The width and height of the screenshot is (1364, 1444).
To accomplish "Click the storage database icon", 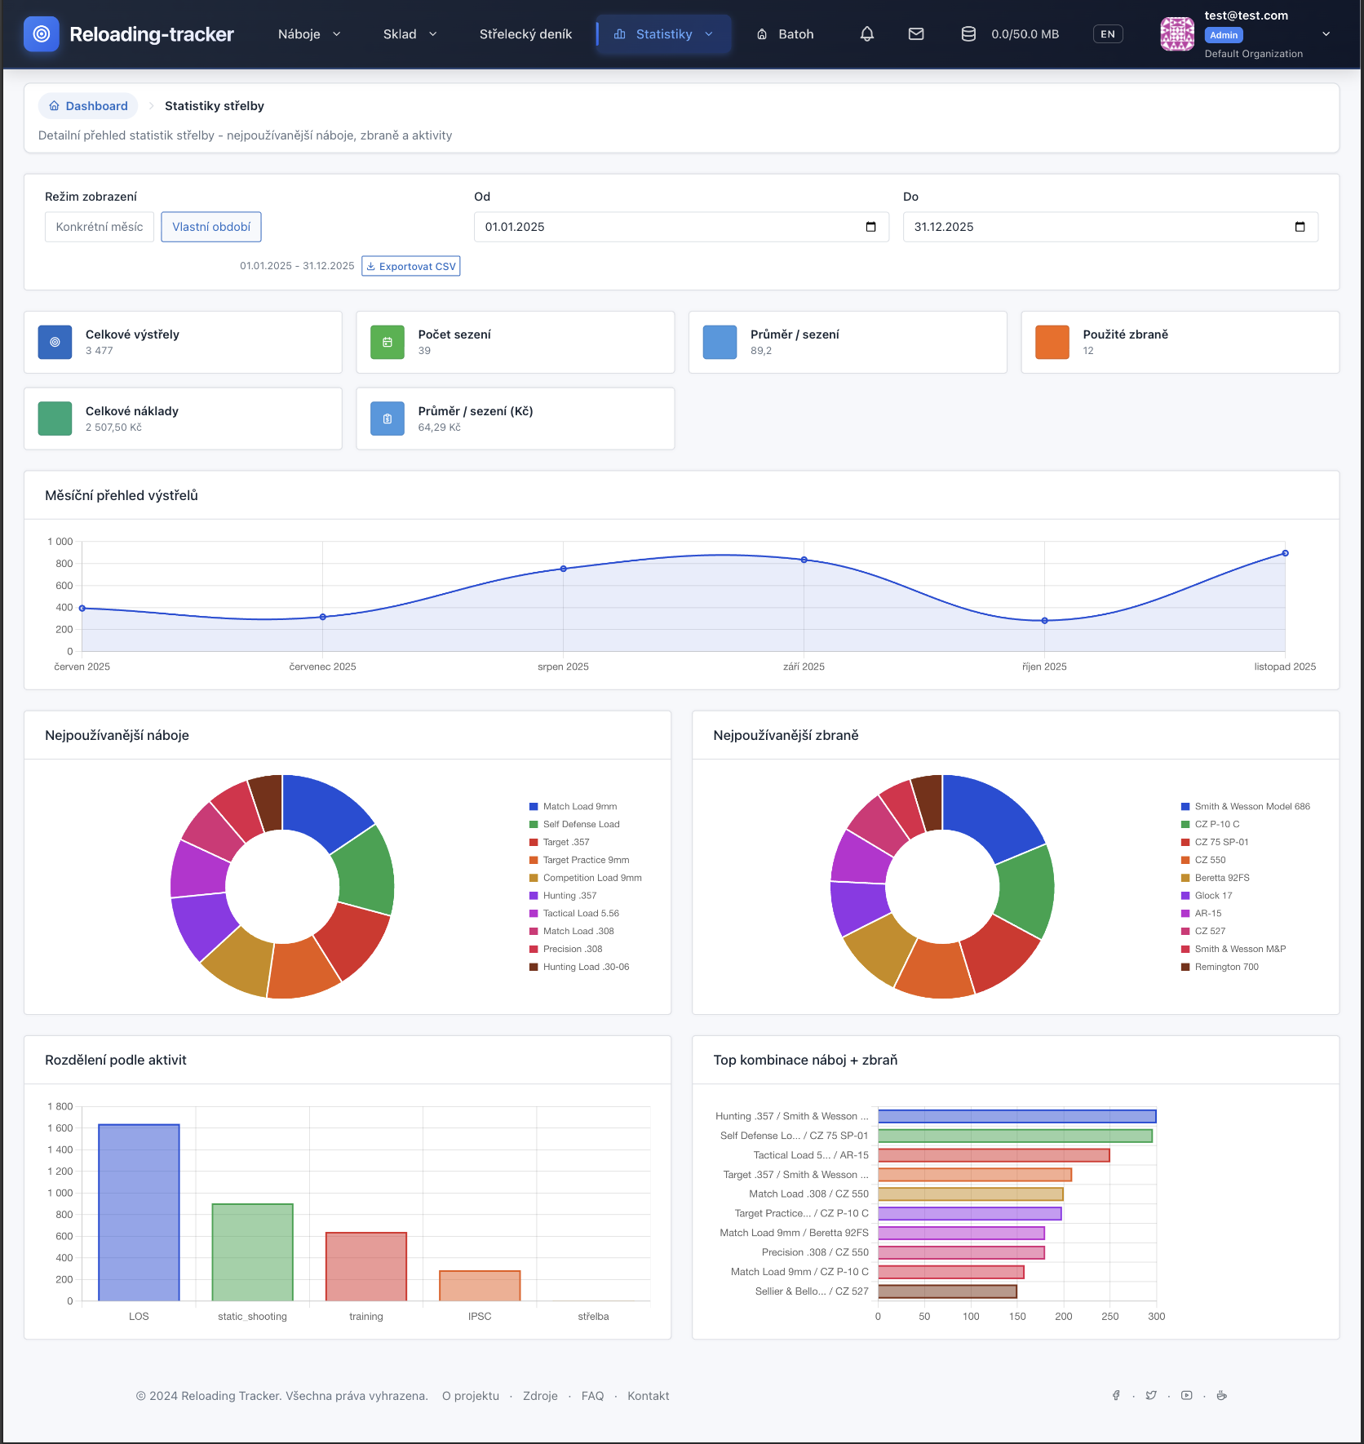I will tap(968, 34).
